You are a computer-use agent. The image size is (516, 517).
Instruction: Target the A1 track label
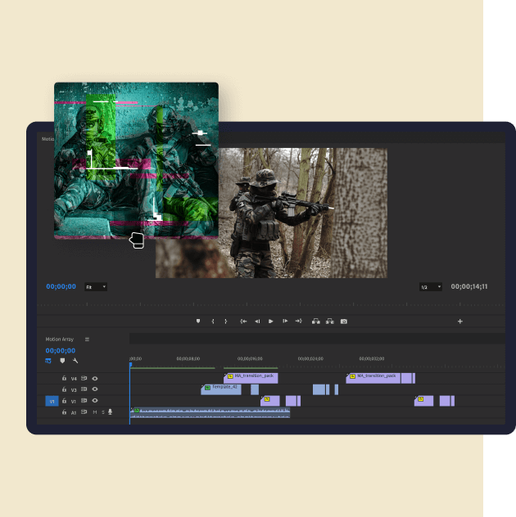pyautogui.click(x=74, y=412)
